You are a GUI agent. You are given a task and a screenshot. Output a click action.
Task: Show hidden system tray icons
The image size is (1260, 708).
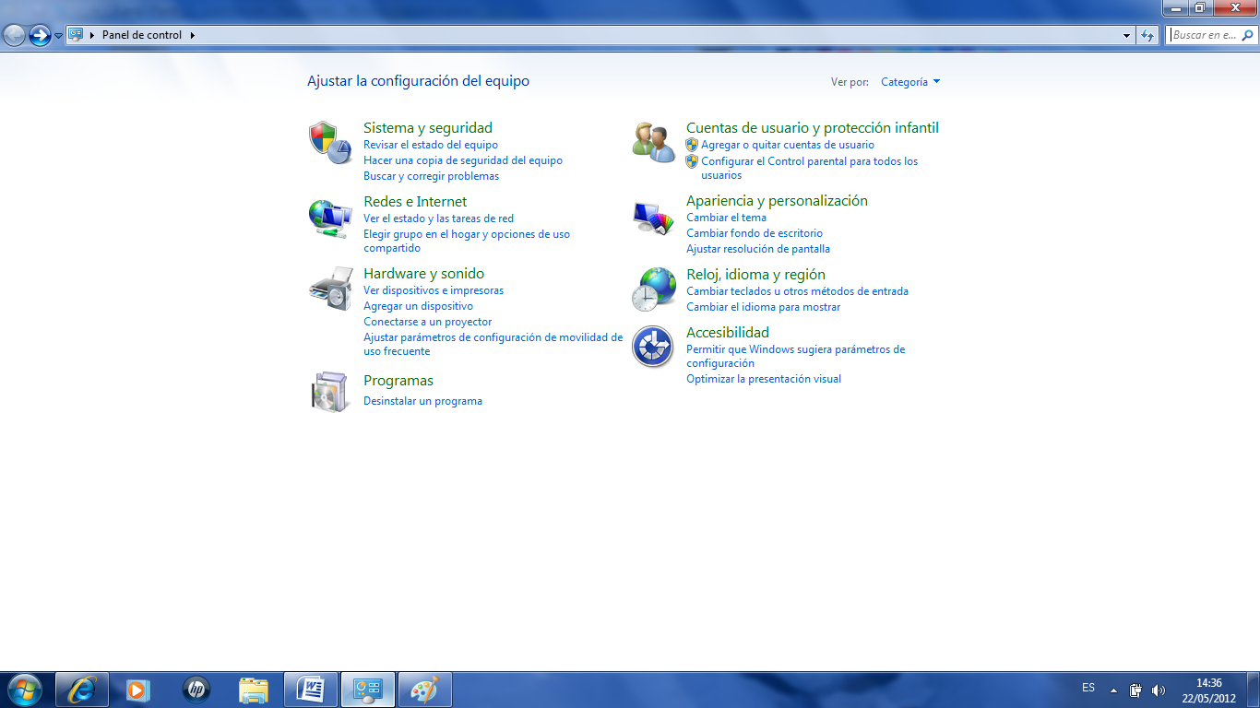(1113, 690)
